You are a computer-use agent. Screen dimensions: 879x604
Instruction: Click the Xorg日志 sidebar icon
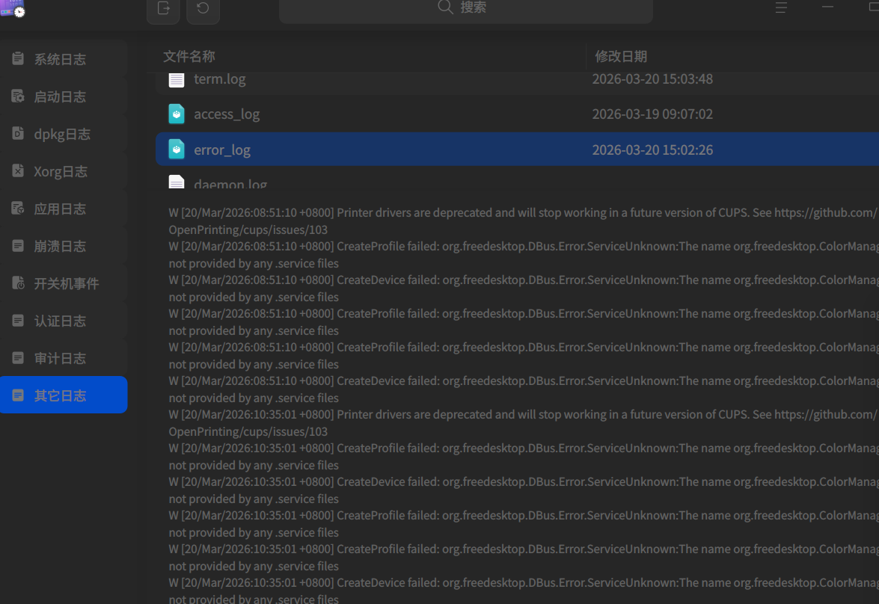(18, 170)
